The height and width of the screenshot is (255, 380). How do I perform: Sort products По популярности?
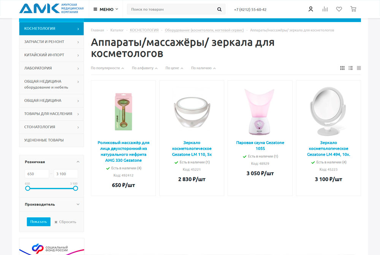(108, 68)
